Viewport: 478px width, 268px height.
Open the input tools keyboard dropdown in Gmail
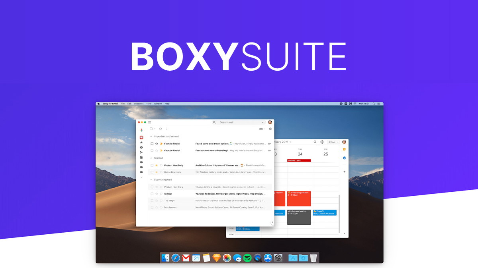click(262, 129)
